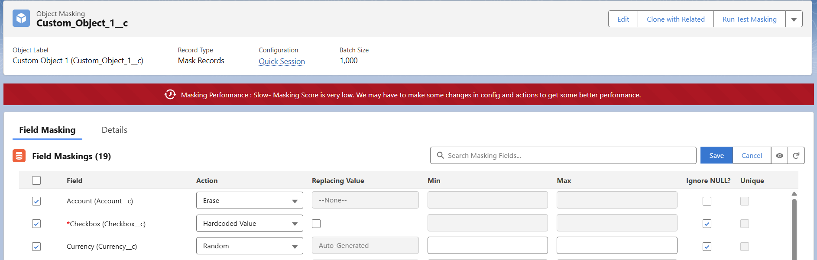817x260 pixels.
Task: Open the Random action dropdown for Currency
Action: point(250,246)
